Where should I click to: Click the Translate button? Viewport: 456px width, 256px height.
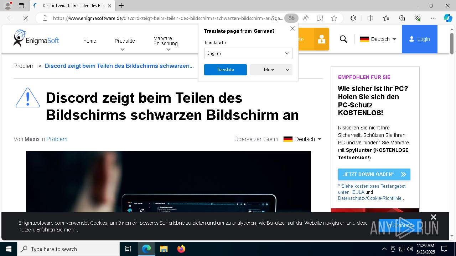226,70
